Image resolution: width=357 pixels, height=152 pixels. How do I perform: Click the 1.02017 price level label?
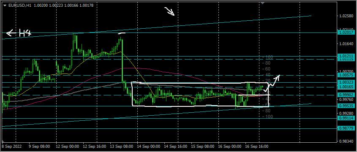[x=346, y=33]
